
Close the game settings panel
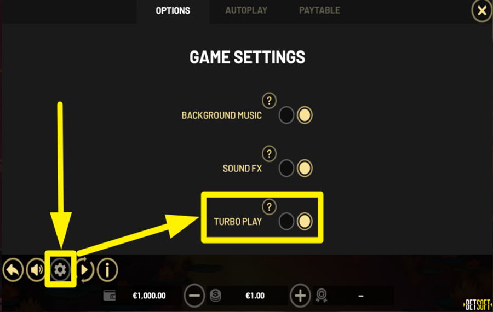point(481,11)
